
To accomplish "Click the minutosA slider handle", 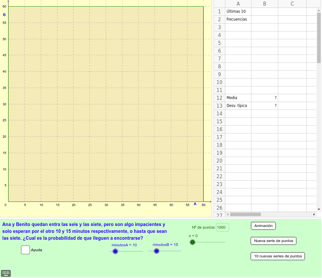I will tap(115, 251).
